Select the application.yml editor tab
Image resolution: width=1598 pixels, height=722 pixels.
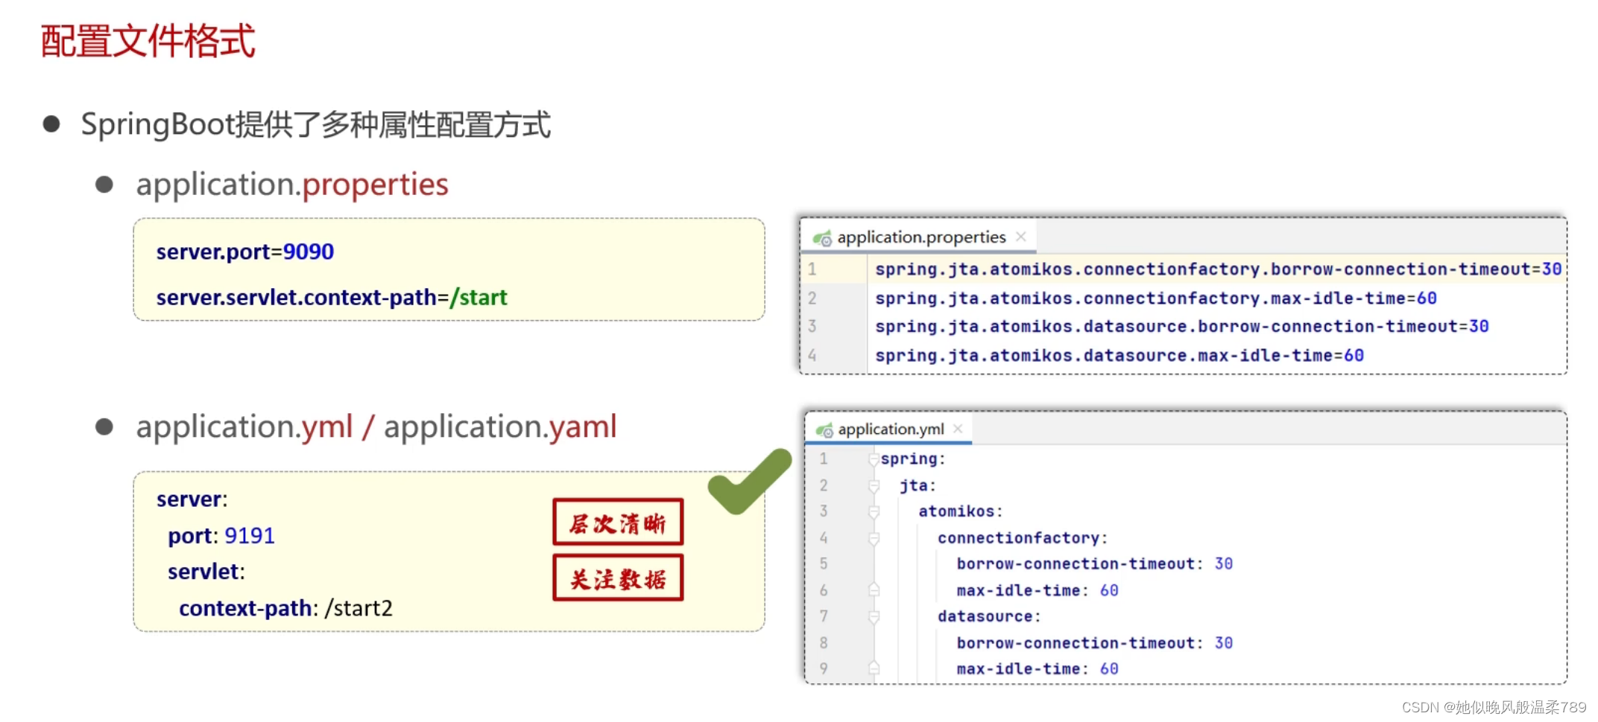889,429
